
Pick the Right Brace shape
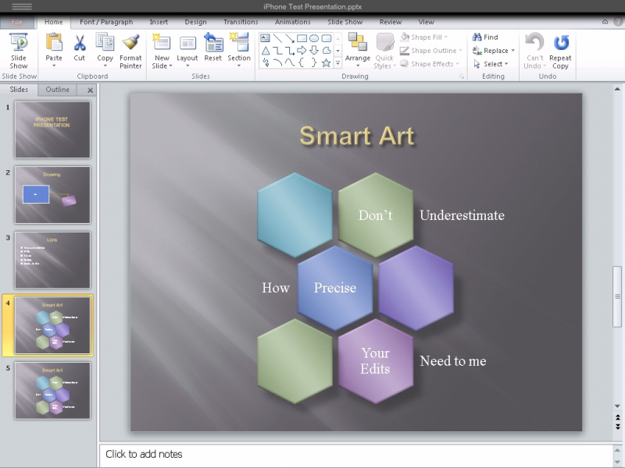click(x=314, y=63)
